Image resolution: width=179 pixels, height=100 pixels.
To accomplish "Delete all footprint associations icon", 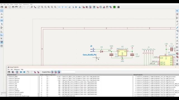I will [38, 72].
